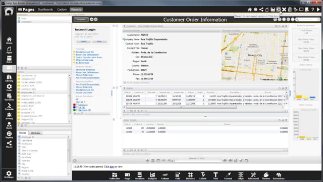Image resolution: width=323 pixels, height=182 pixels.
Task: Open Users in the left sidebar
Action: 9,125
